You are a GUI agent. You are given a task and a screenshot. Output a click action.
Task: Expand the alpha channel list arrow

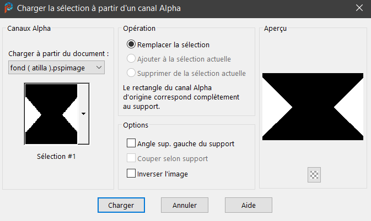(x=83, y=114)
